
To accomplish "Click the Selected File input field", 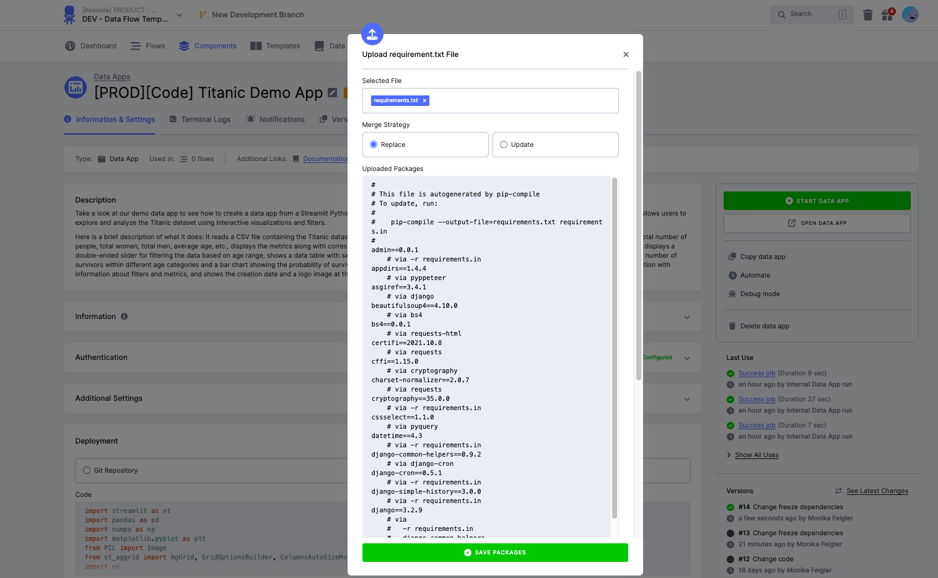I will pos(520,100).
